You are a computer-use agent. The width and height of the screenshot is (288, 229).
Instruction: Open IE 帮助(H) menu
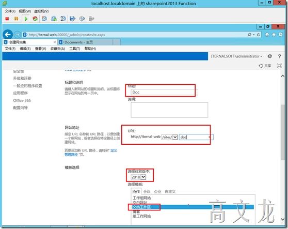(90, 49)
